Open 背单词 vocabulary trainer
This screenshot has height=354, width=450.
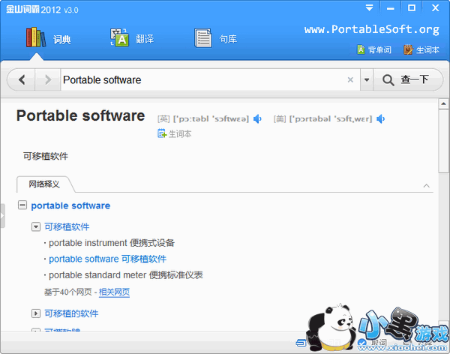(x=374, y=49)
